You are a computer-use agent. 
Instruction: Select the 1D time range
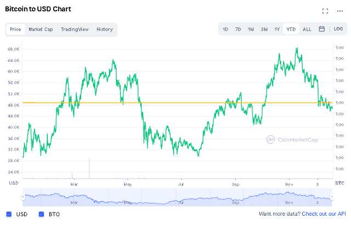(x=225, y=29)
